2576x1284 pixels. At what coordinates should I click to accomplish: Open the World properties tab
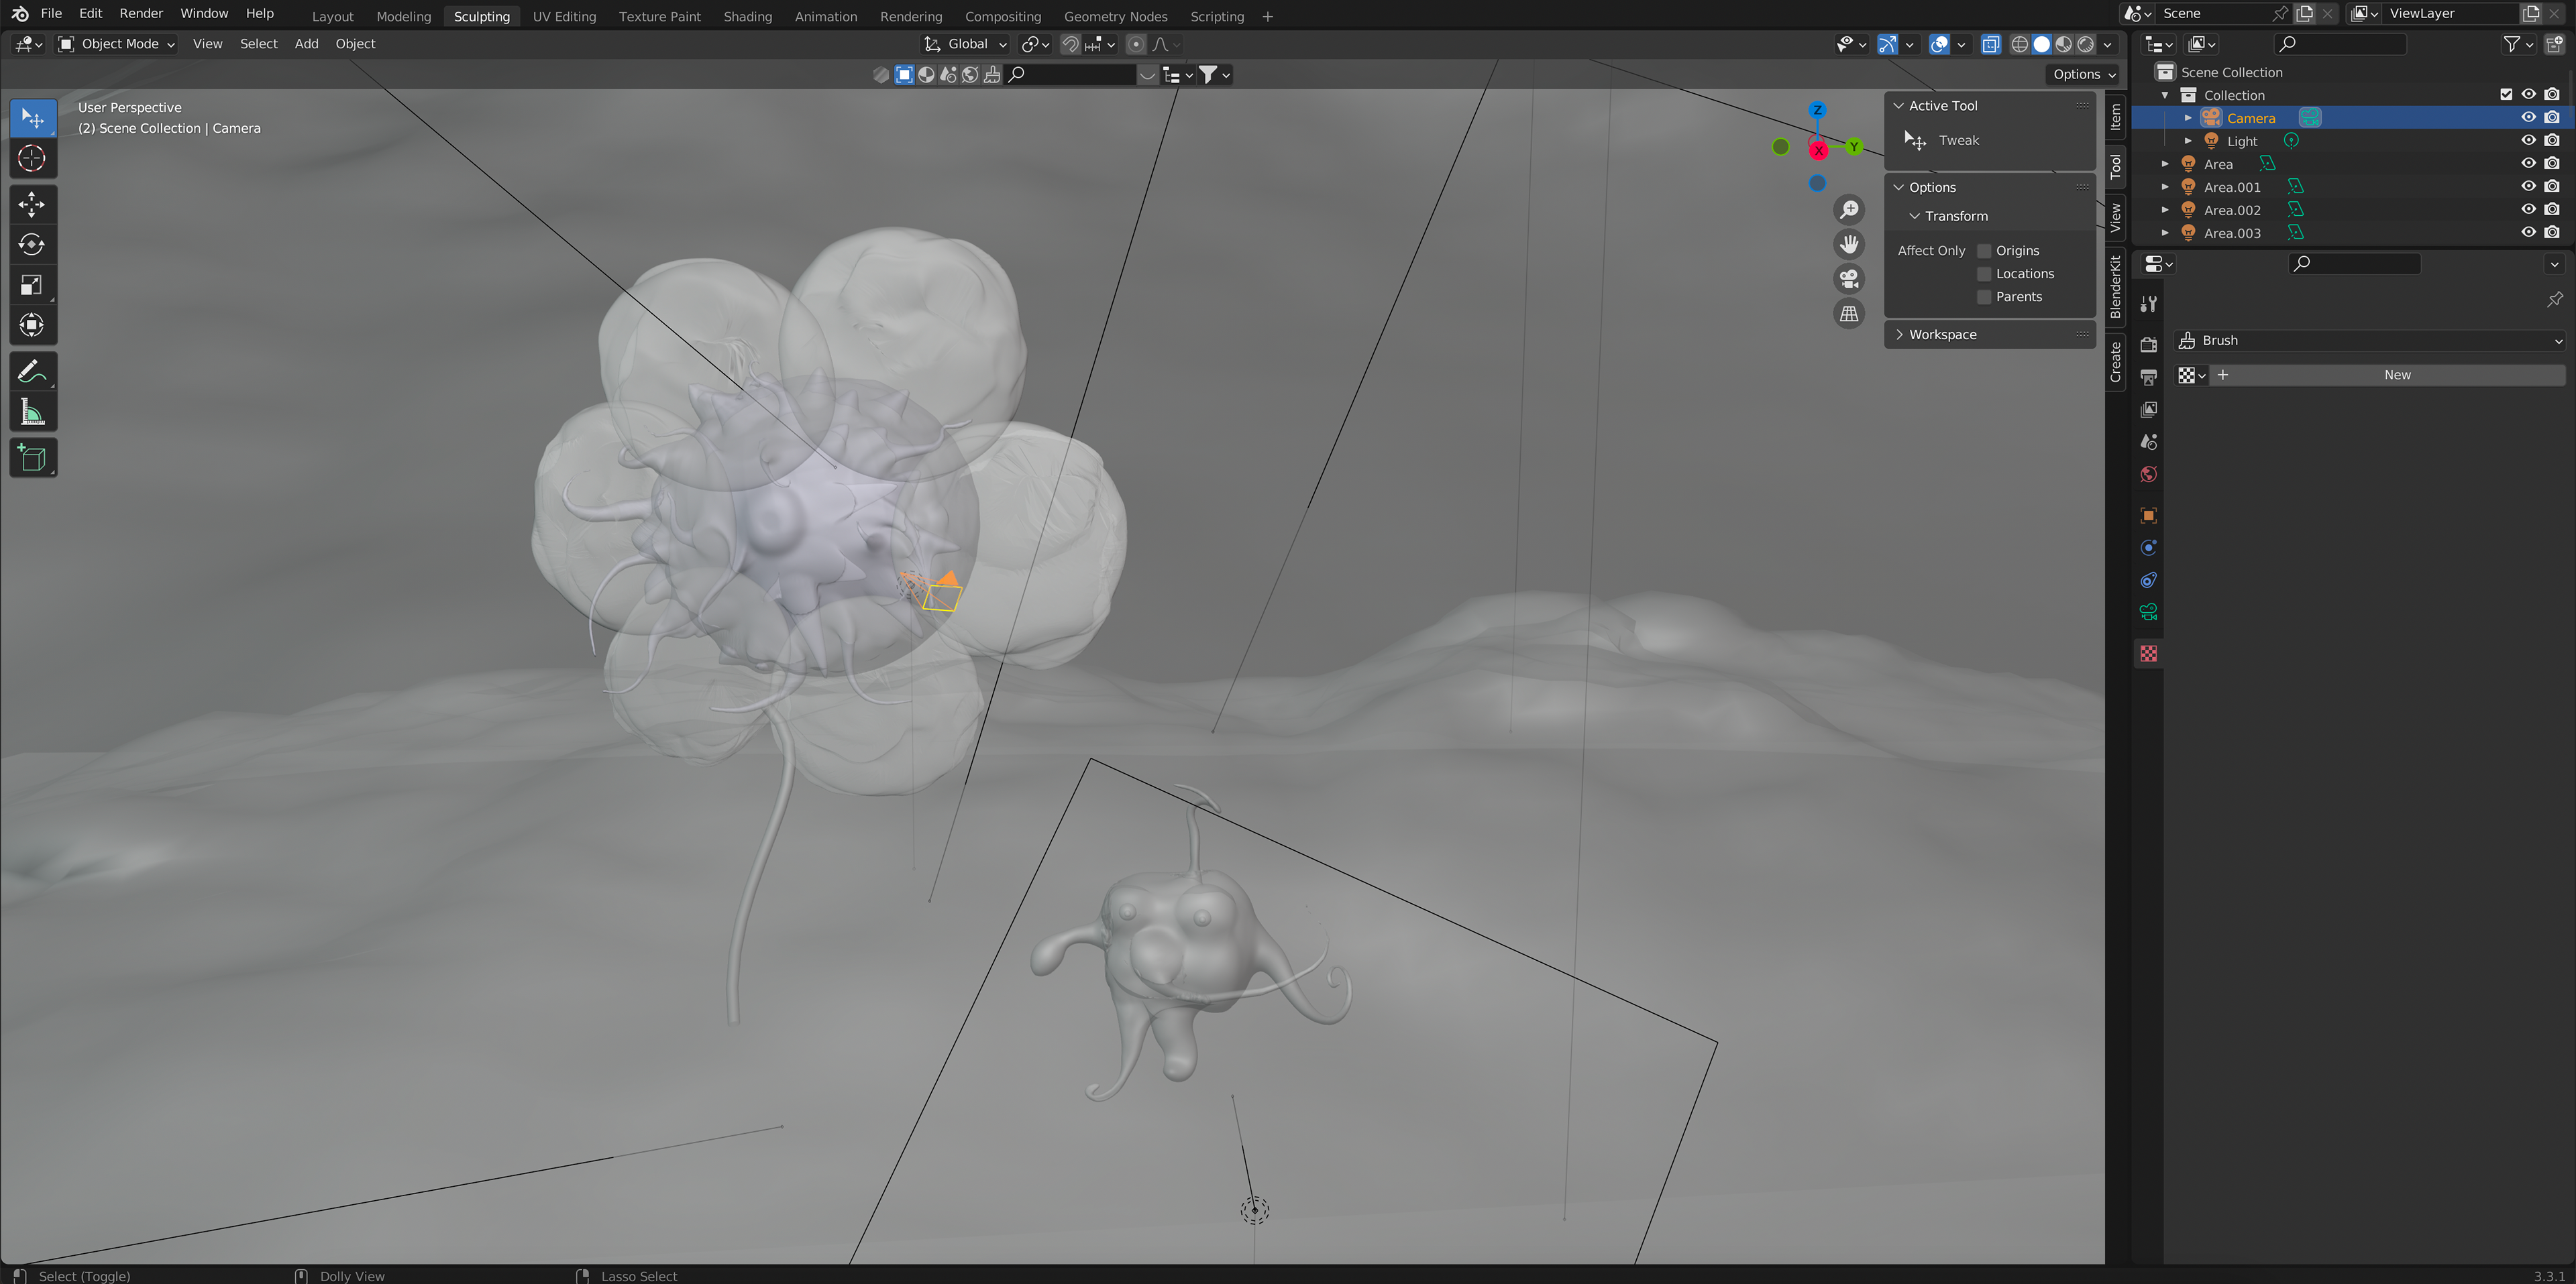[2148, 475]
